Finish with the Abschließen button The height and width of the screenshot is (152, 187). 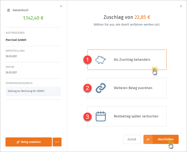[161, 139]
